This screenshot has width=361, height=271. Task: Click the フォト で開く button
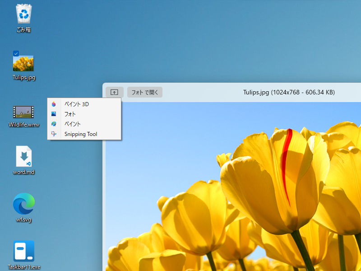coord(145,92)
